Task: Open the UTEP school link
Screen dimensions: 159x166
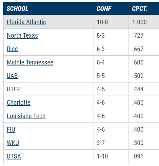Action: coord(14,89)
